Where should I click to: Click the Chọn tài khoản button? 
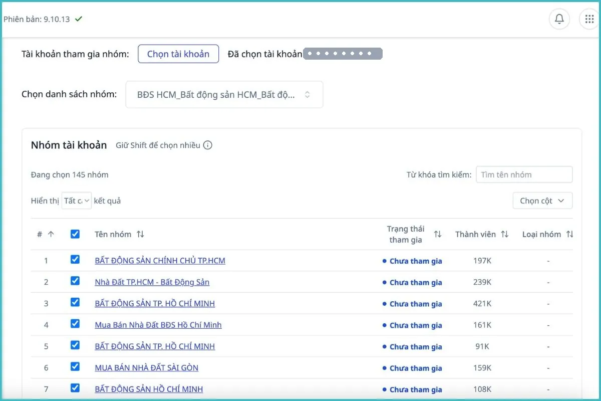pyautogui.click(x=178, y=54)
